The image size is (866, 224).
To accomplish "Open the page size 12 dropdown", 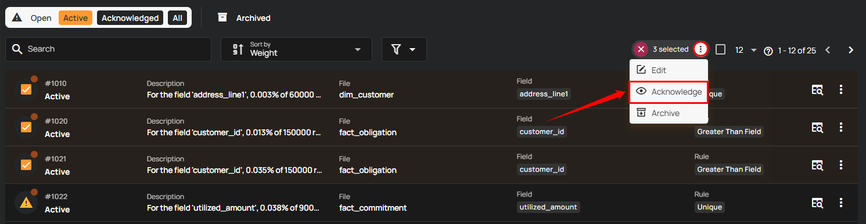I will [746, 50].
